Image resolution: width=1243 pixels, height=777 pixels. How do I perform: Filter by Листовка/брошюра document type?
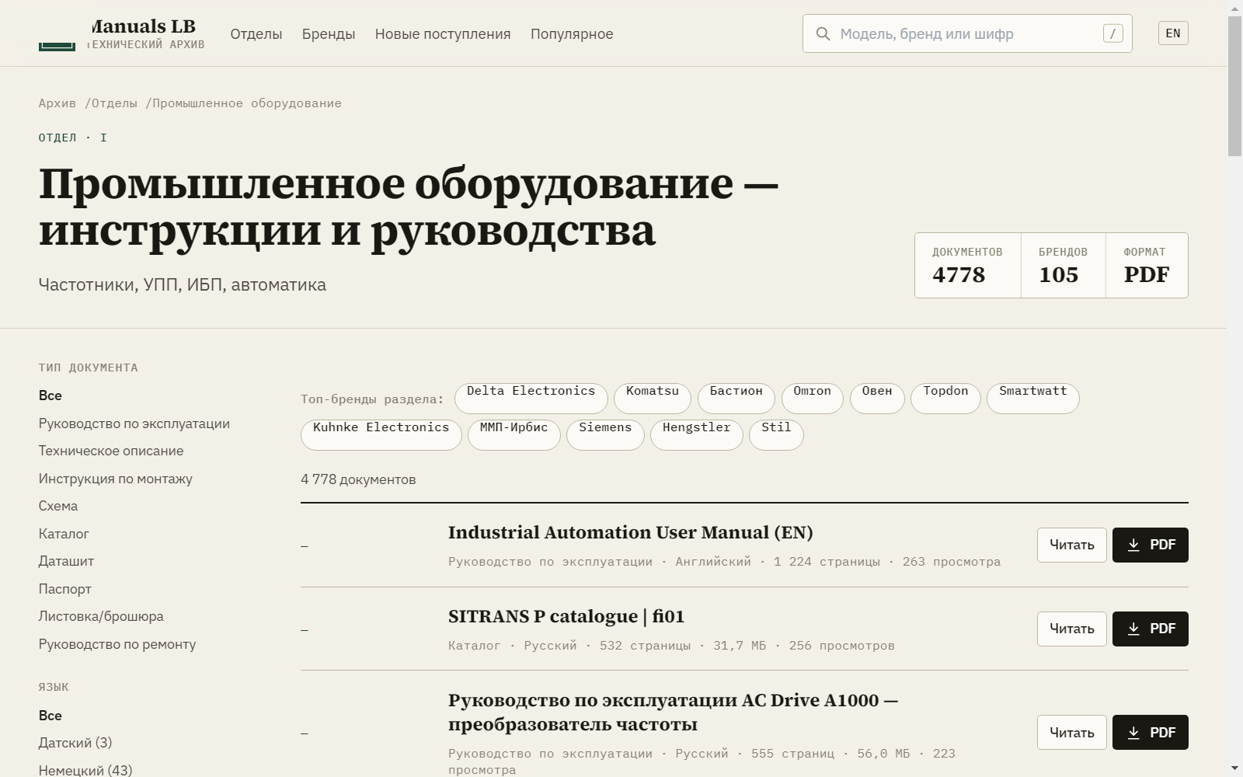point(101,616)
